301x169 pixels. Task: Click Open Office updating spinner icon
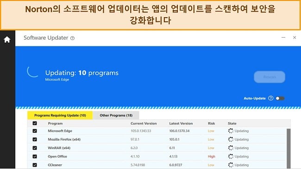[x=231, y=156]
